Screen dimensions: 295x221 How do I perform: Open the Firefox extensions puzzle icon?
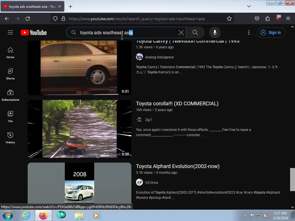(x=267, y=19)
